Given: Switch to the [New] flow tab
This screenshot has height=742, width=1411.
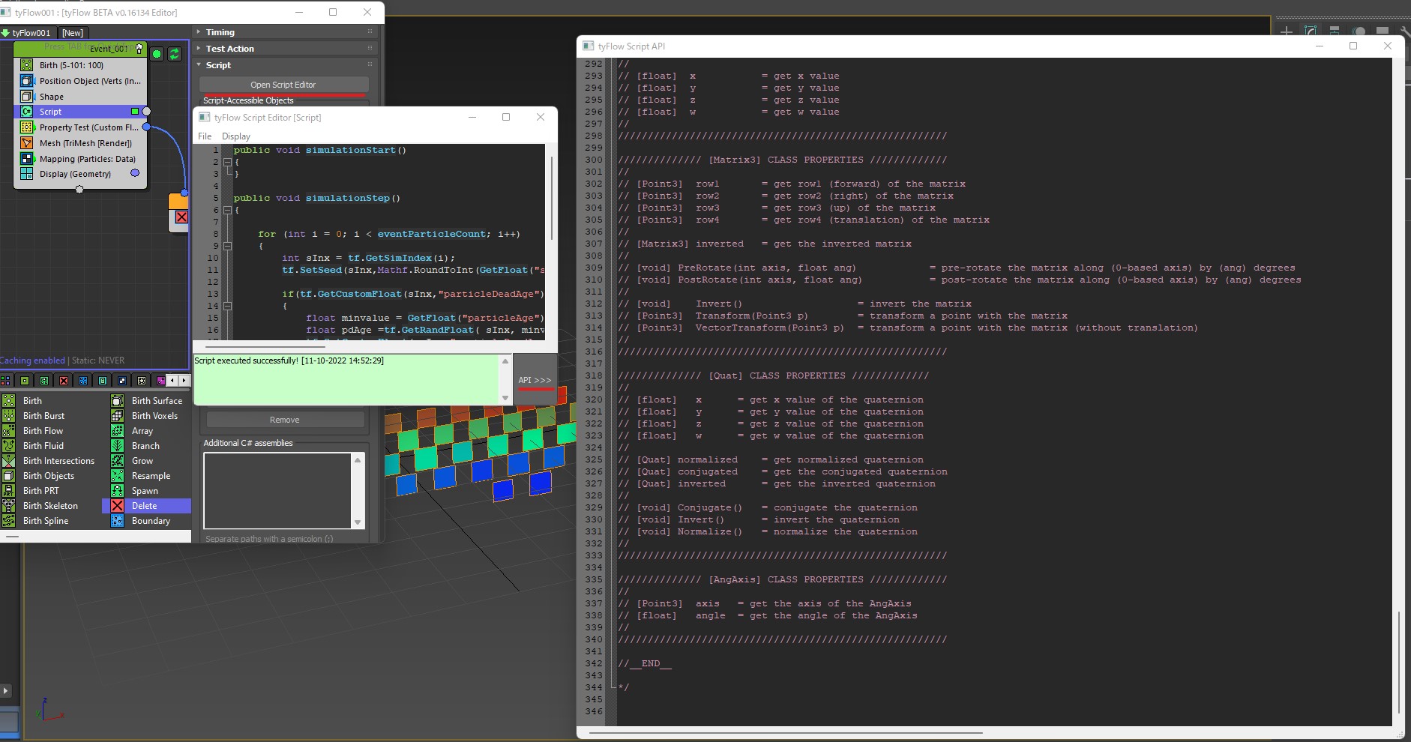Looking at the screenshot, I should pos(73,32).
